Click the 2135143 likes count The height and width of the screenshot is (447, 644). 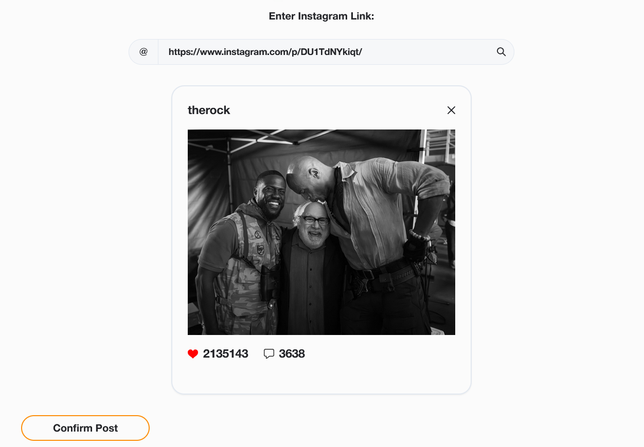[x=225, y=353]
